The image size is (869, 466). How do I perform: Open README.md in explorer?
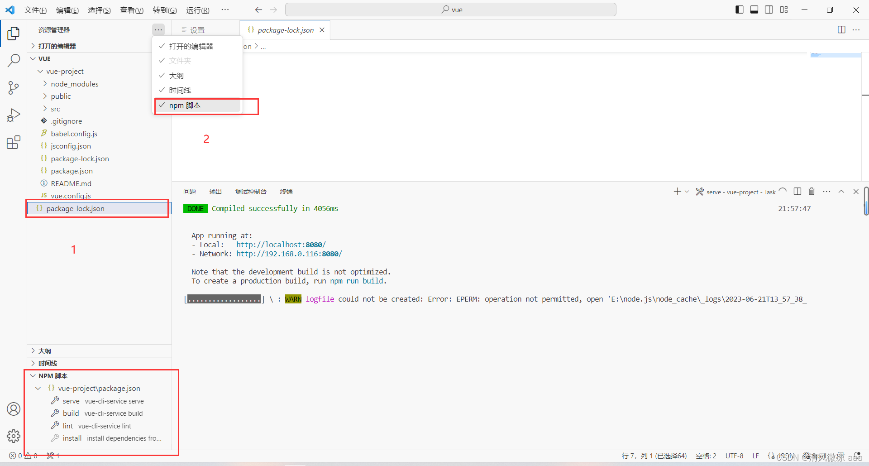click(x=99, y=183)
